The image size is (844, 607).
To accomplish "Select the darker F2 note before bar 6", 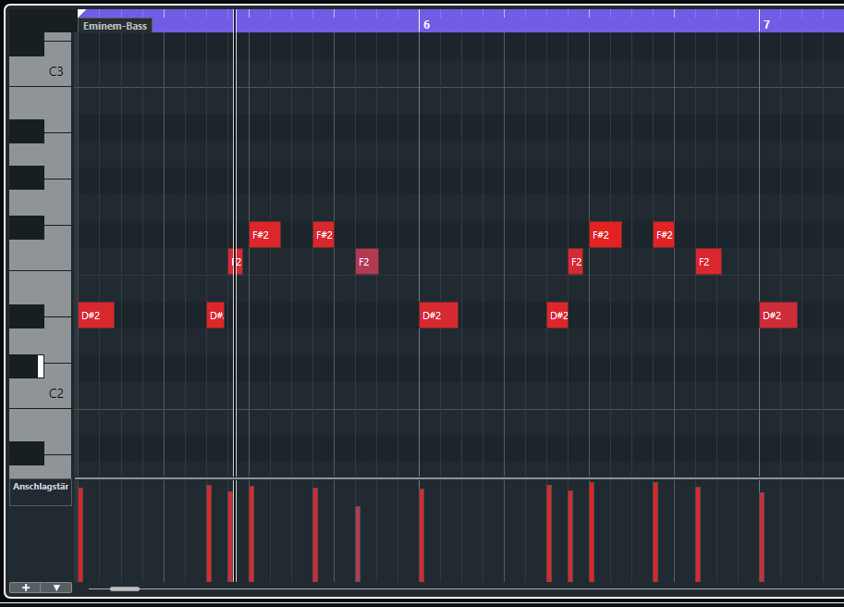I will 367,262.
